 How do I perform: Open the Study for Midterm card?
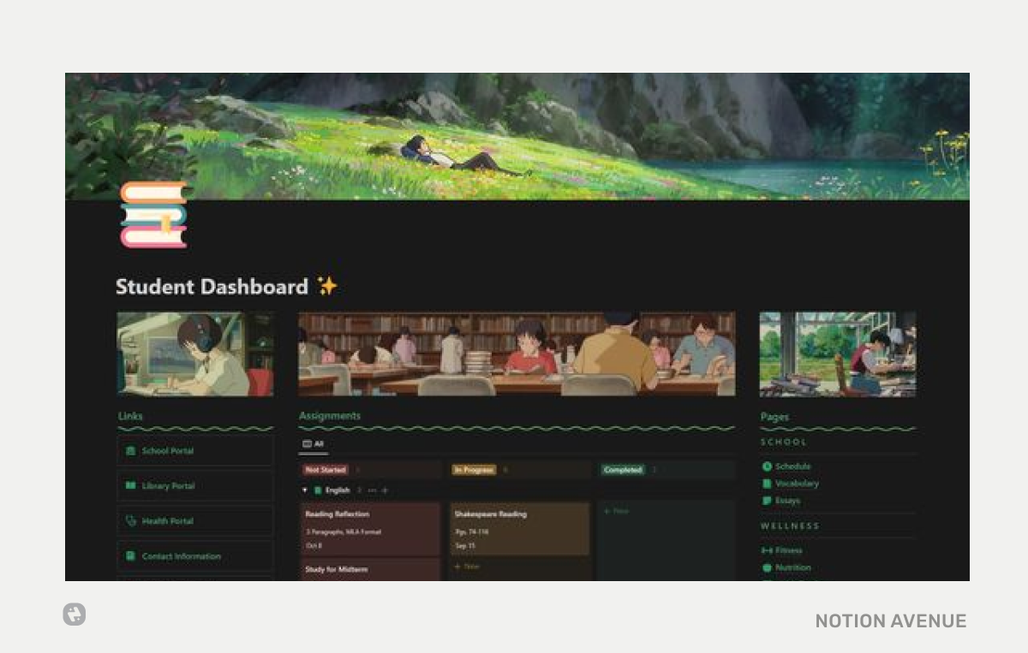click(370, 570)
